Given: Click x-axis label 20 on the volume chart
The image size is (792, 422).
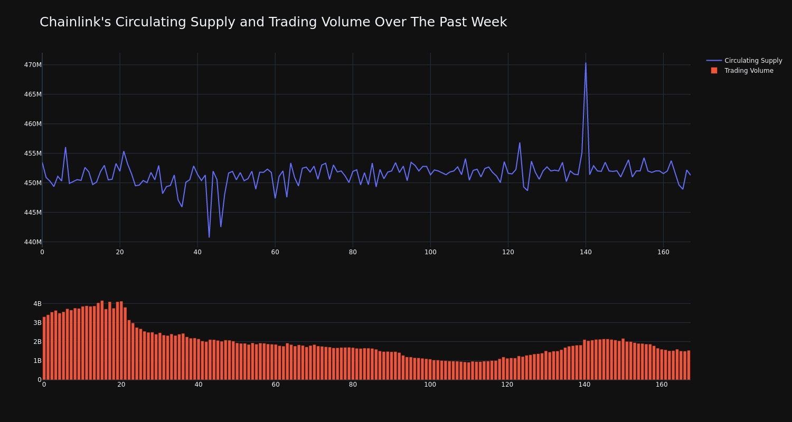Looking at the screenshot, I should (121, 385).
